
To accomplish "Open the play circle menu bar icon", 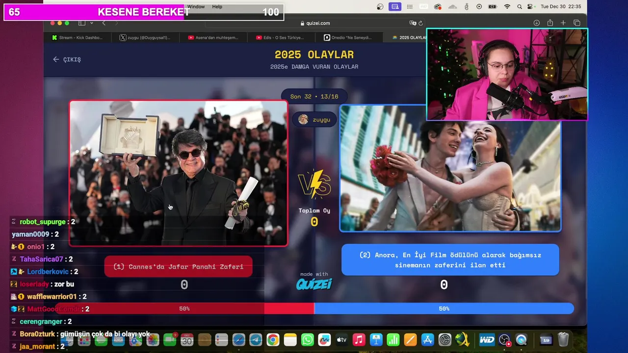I will pyautogui.click(x=479, y=7).
